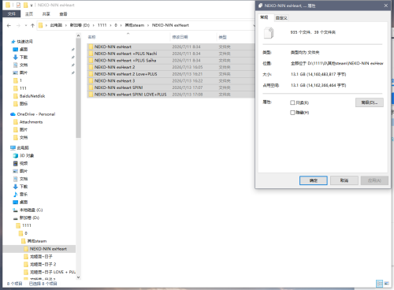Sort files by 名称 column header

pyautogui.click(x=91, y=37)
